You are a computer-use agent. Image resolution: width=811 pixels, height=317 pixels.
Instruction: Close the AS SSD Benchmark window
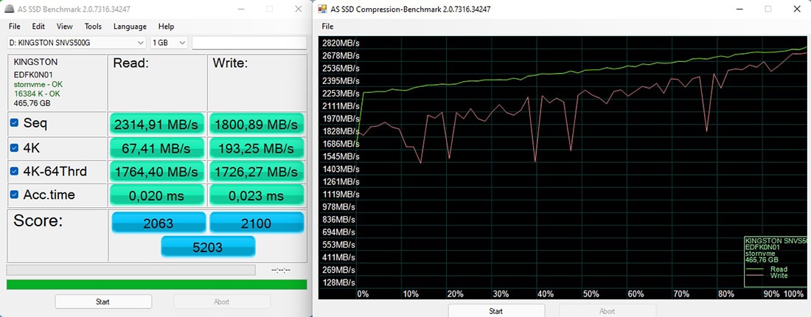[x=296, y=9]
